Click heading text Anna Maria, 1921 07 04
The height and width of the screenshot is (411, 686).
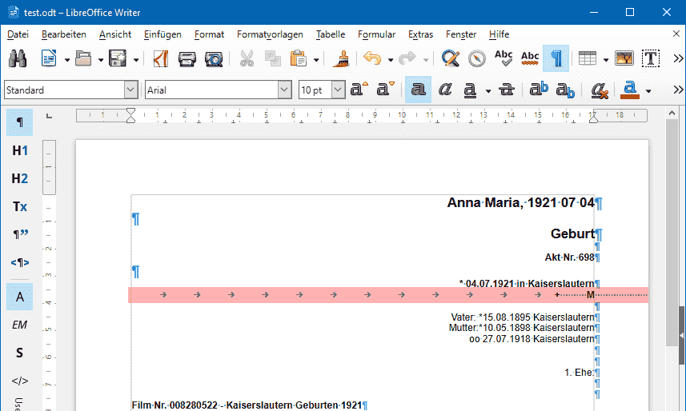(x=520, y=203)
